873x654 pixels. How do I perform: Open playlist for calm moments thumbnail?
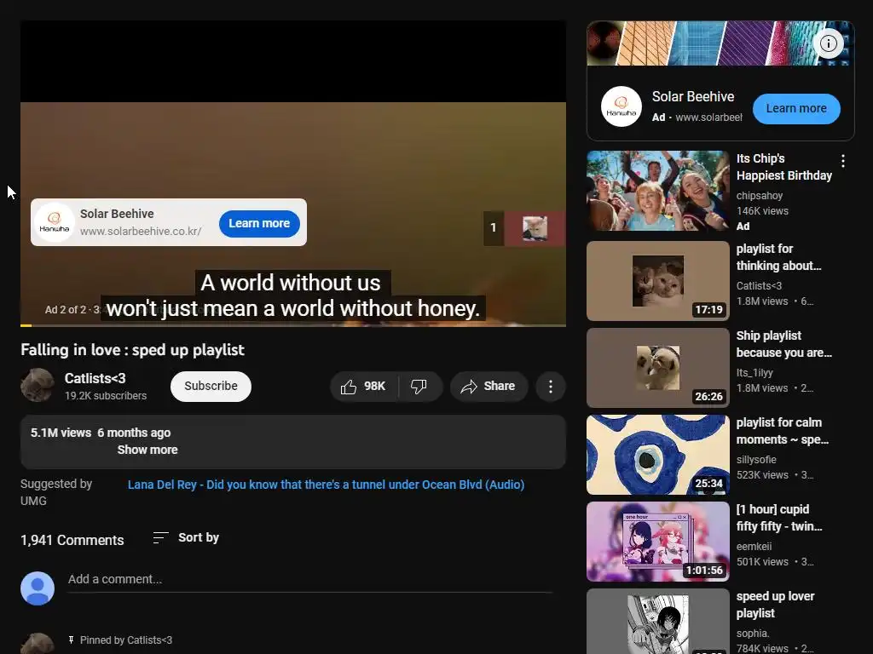tap(657, 455)
